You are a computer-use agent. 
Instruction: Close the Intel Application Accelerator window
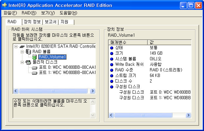coord(198,6)
